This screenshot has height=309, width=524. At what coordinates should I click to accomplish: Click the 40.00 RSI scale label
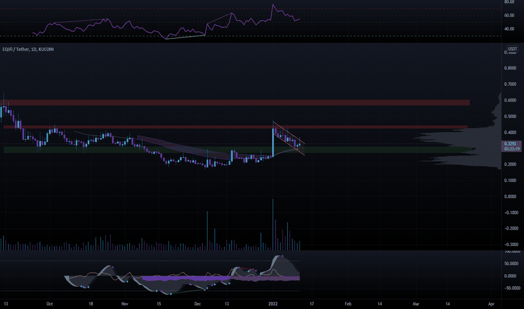point(509,29)
